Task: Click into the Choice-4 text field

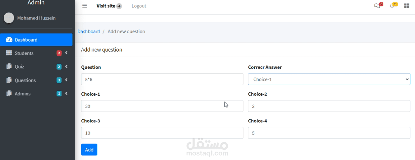Action: click(x=329, y=133)
